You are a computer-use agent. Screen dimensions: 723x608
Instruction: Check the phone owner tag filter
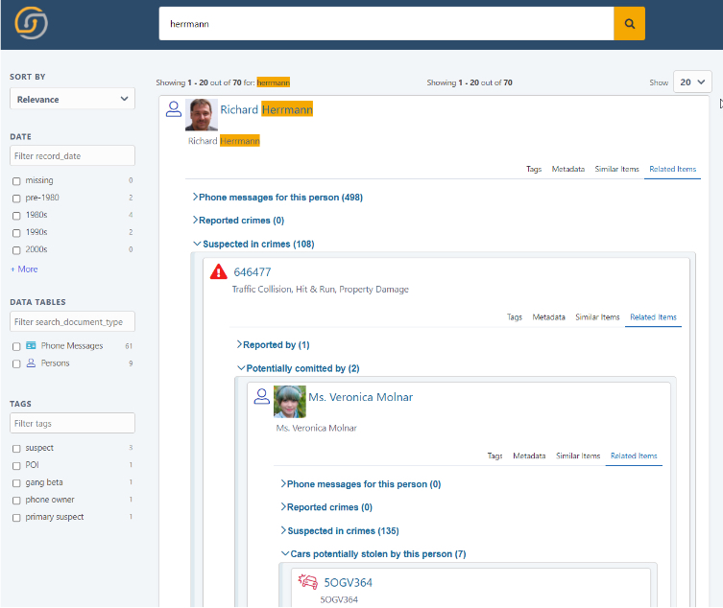tap(16, 501)
